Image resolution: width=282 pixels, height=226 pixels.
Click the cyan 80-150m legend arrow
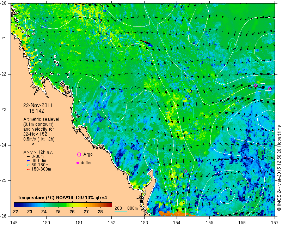point(28,165)
